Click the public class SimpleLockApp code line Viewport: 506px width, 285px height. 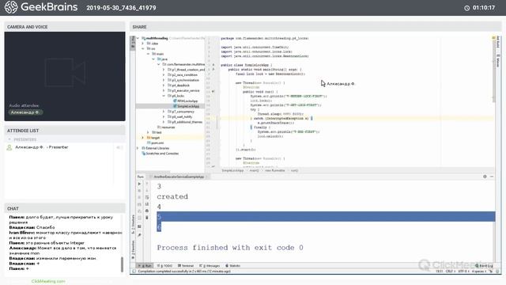(x=247, y=65)
